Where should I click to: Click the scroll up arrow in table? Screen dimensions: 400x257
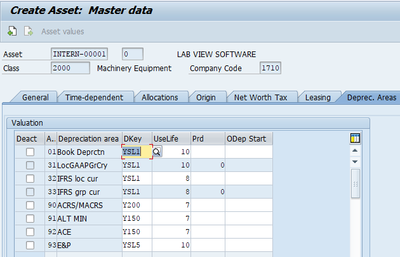coord(355,152)
